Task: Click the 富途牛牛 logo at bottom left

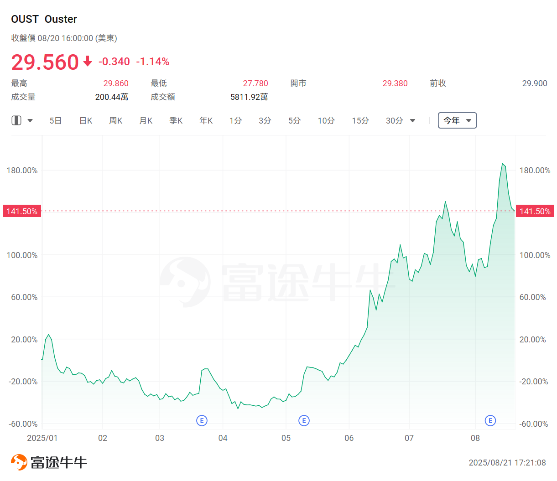Action: point(48,461)
